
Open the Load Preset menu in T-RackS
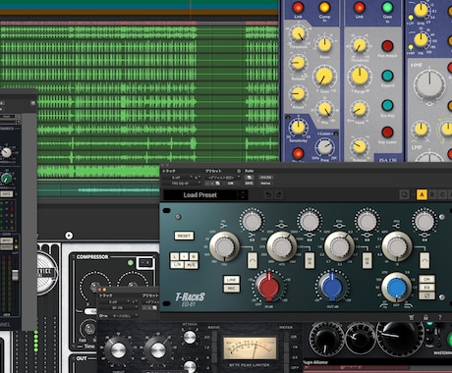pos(200,195)
